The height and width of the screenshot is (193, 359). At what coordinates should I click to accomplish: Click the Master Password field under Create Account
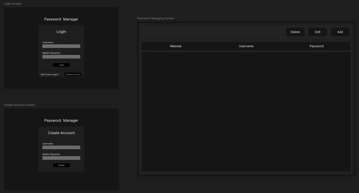click(x=61, y=158)
